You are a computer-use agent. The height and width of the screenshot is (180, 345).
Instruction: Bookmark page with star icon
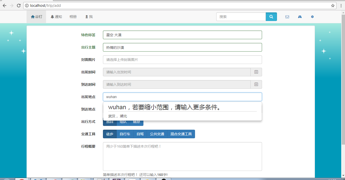coord(333,6)
